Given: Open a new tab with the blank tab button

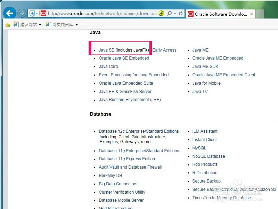Looking at the screenshot, I should [x=260, y=14].
